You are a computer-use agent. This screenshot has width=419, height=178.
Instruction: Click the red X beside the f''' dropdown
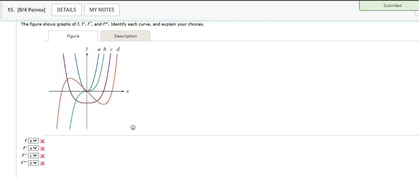(x=42, y=164)
